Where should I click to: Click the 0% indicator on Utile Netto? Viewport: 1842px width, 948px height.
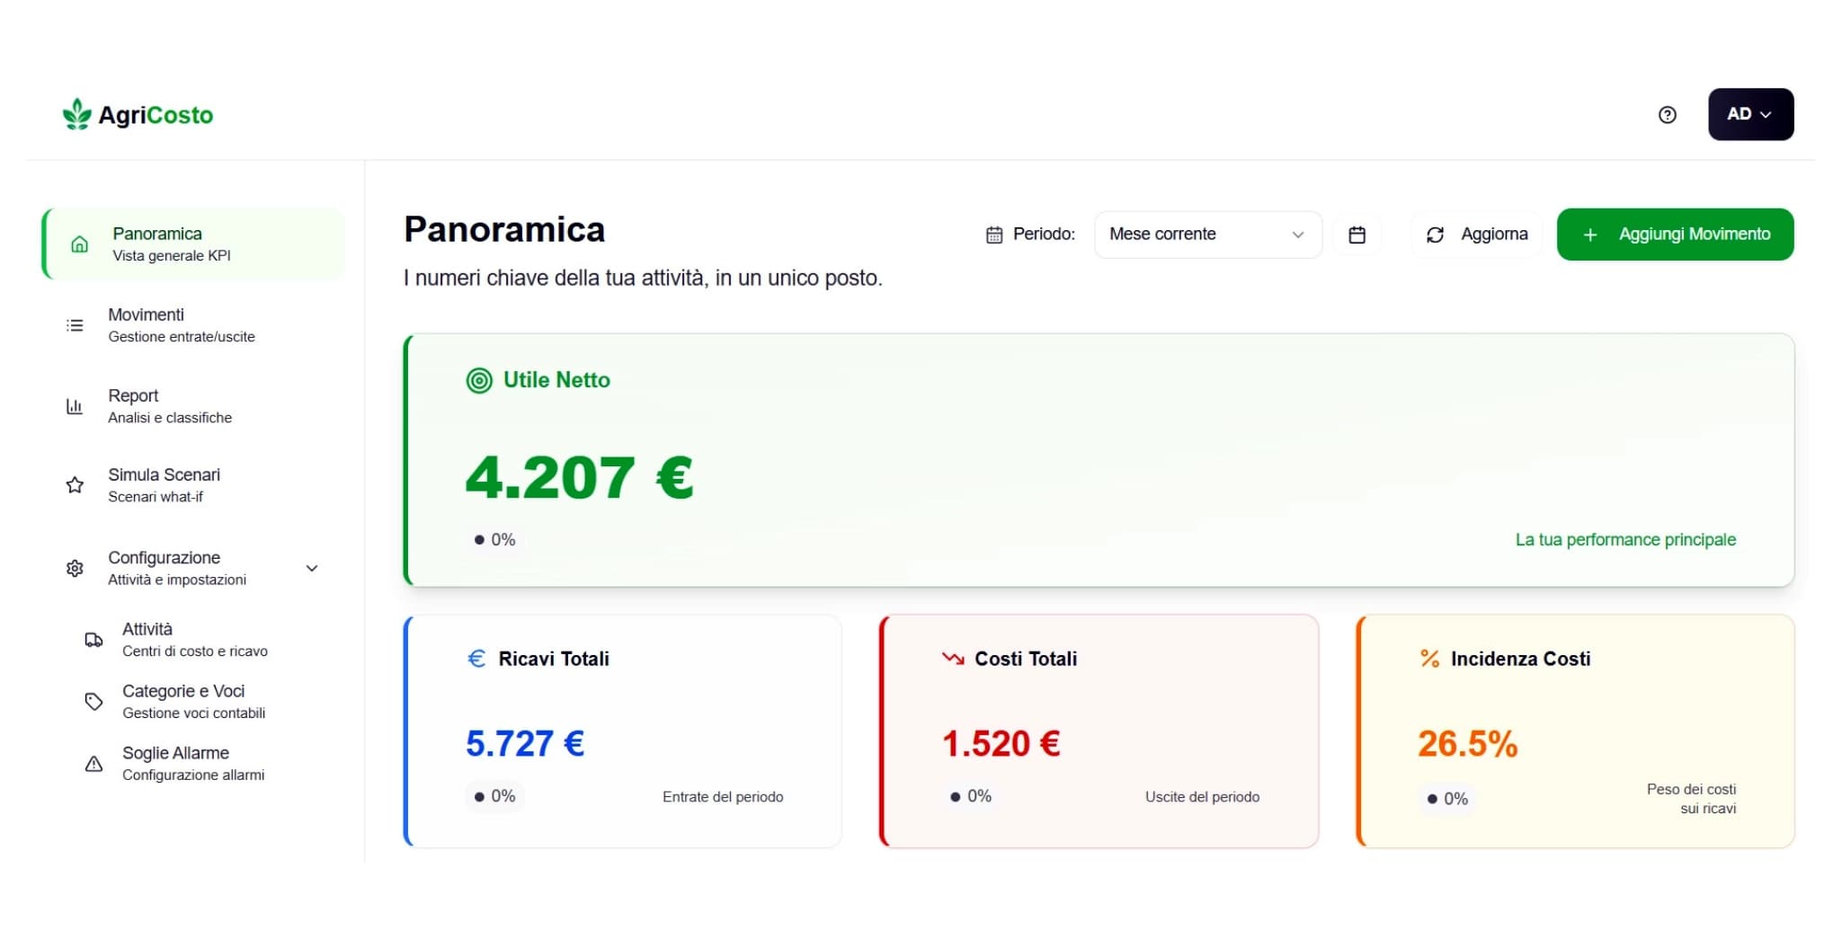coord(494,539)
